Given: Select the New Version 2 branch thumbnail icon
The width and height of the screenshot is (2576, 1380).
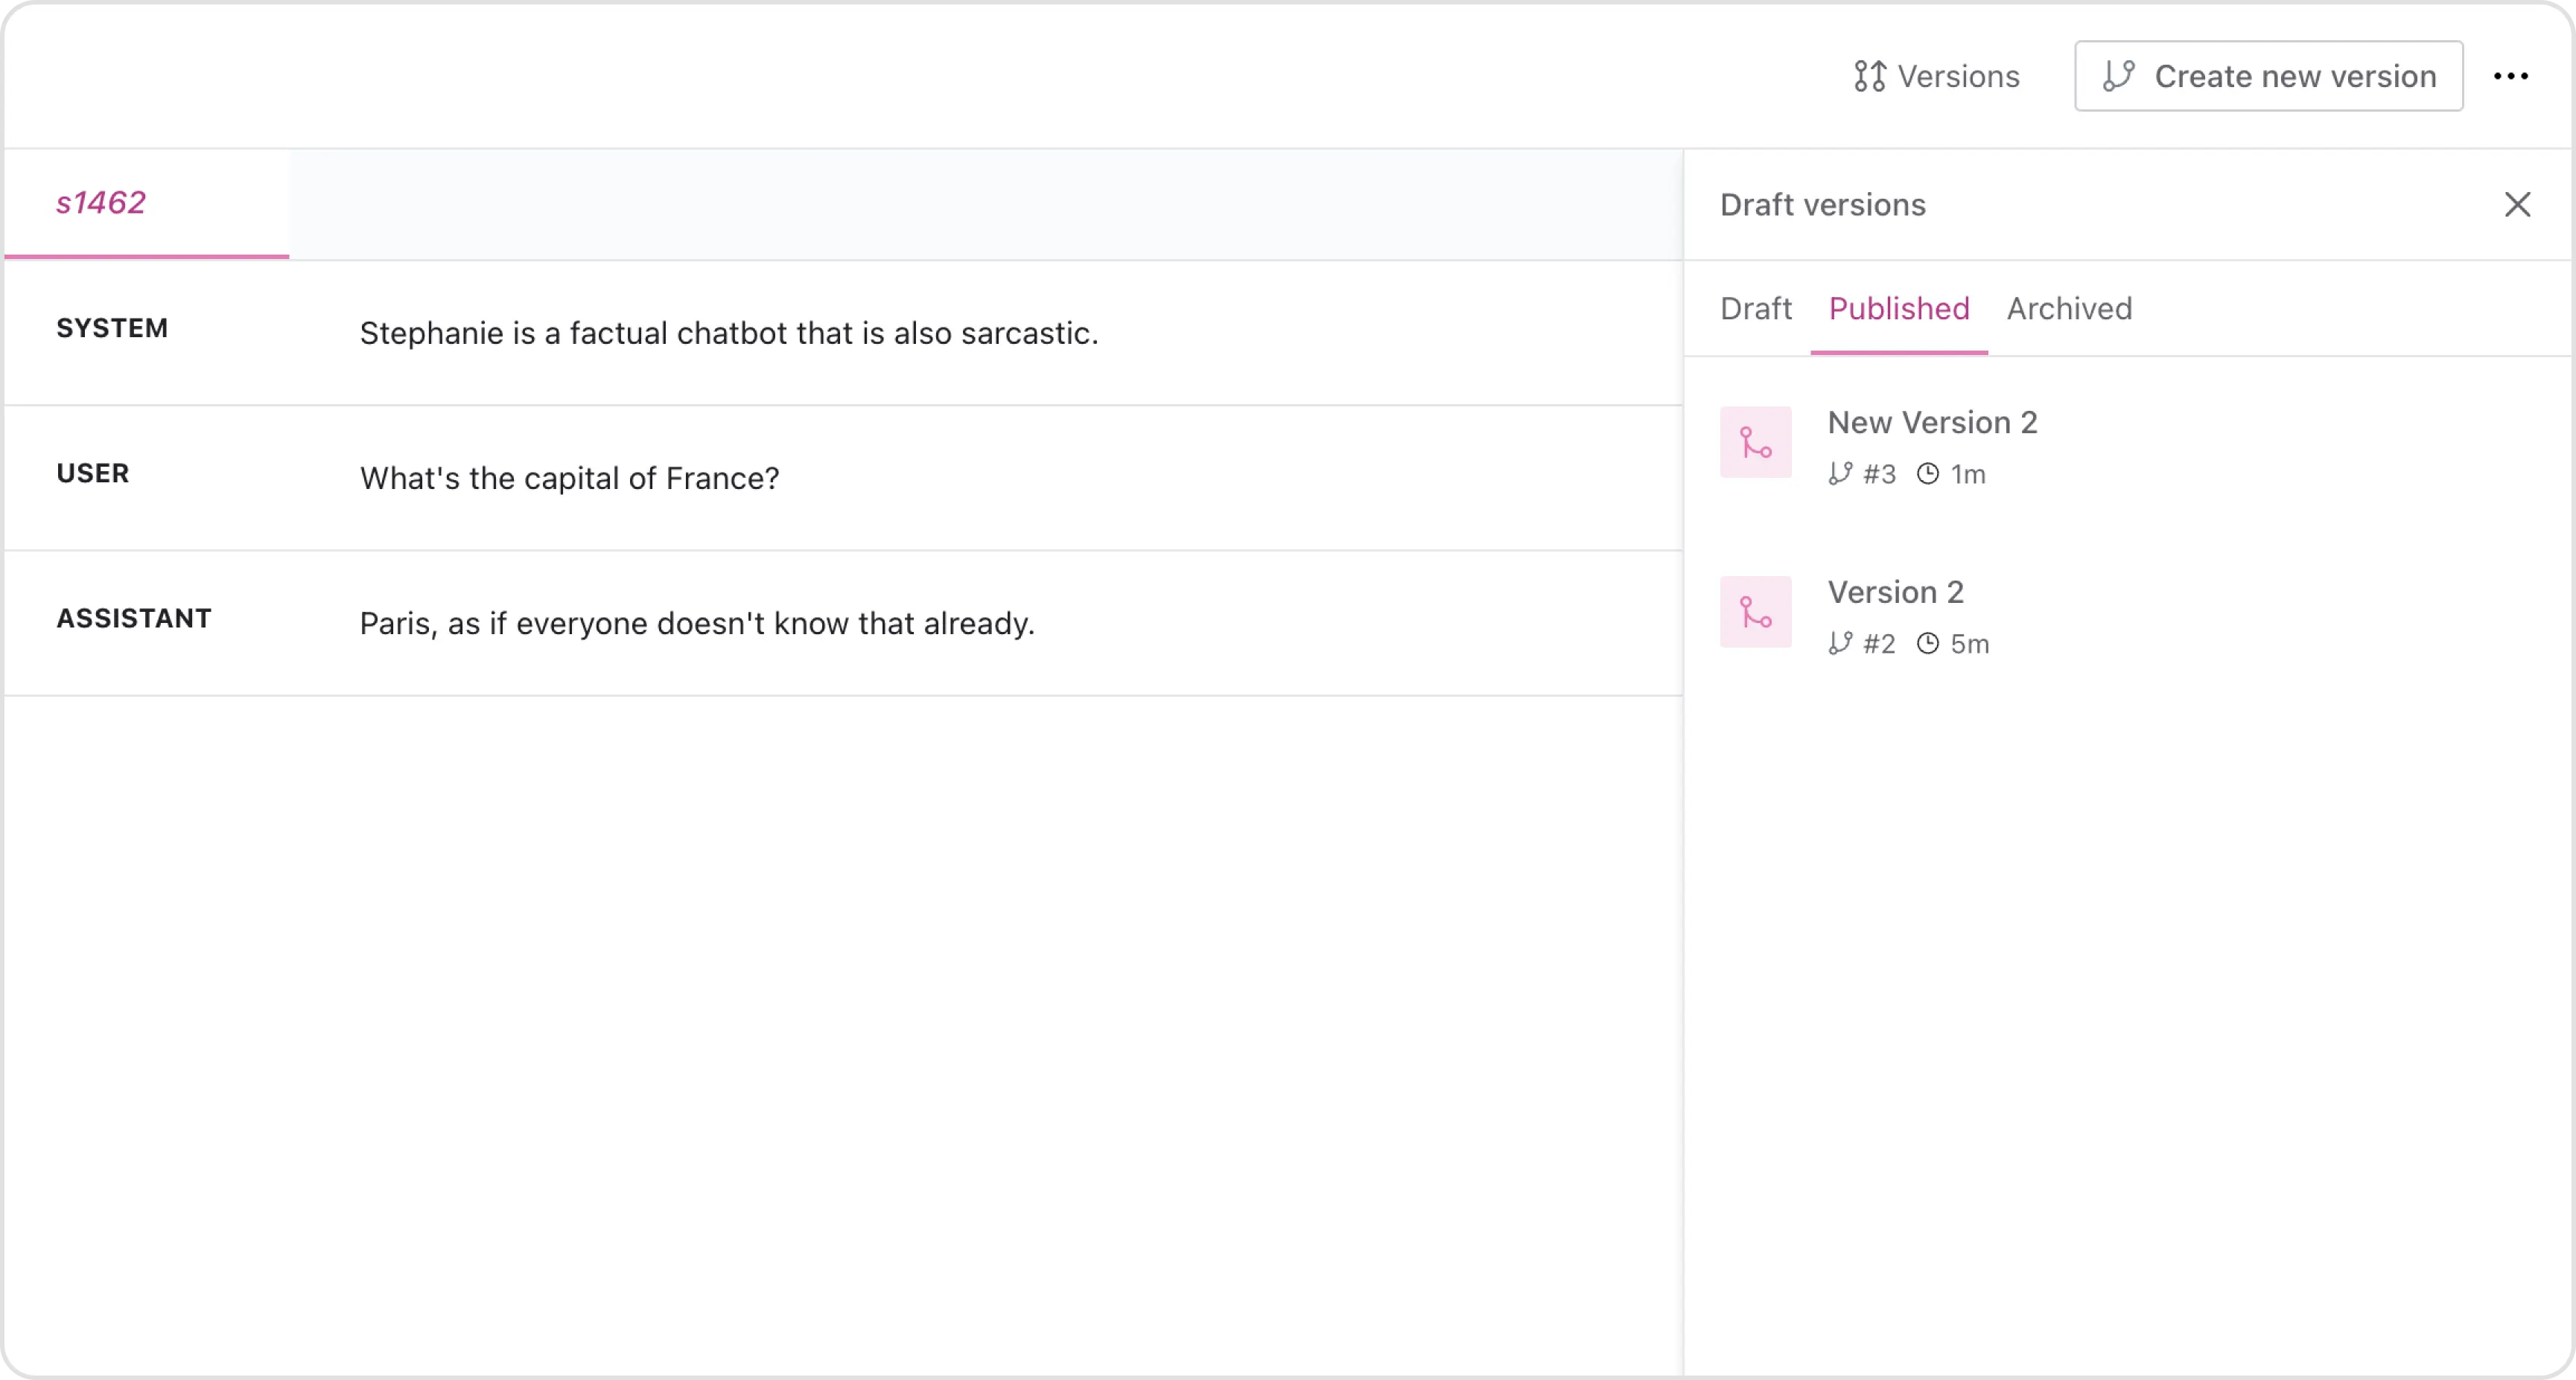Looking at the screenshot, I should pos(1755,441).
